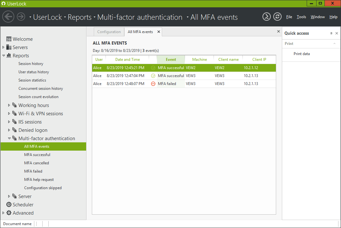
Task: Click the 8/23/2019 12:48:07 PM cell
Action: (126, 84)
